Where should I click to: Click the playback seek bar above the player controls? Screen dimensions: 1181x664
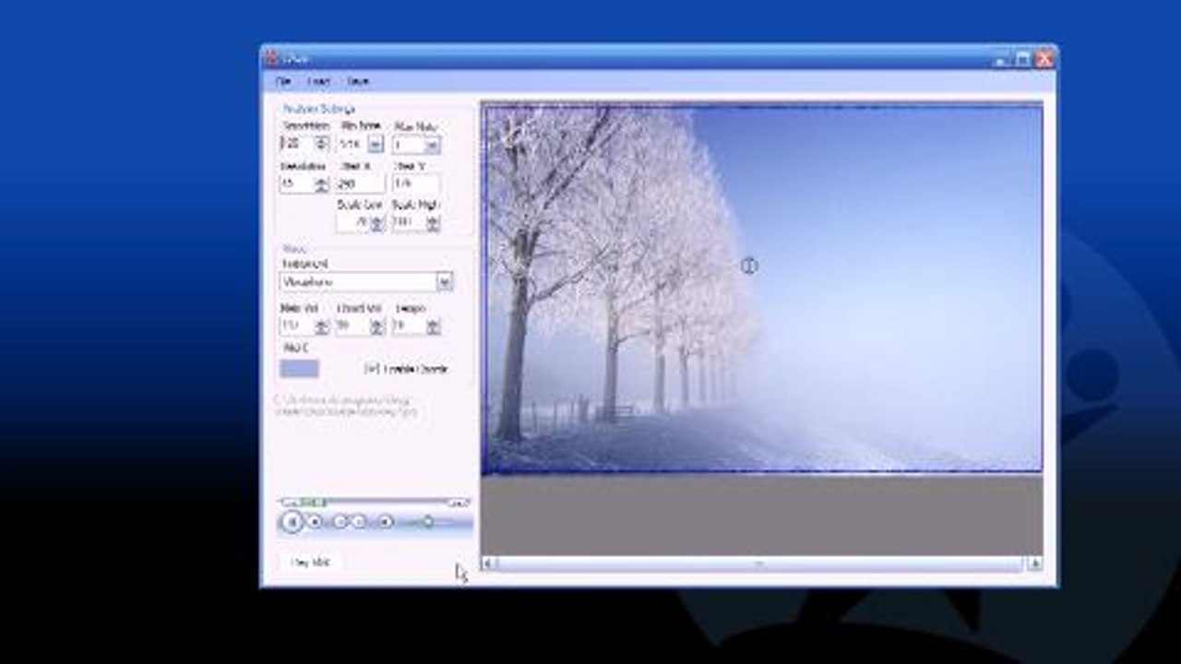(x=374, y=503)
